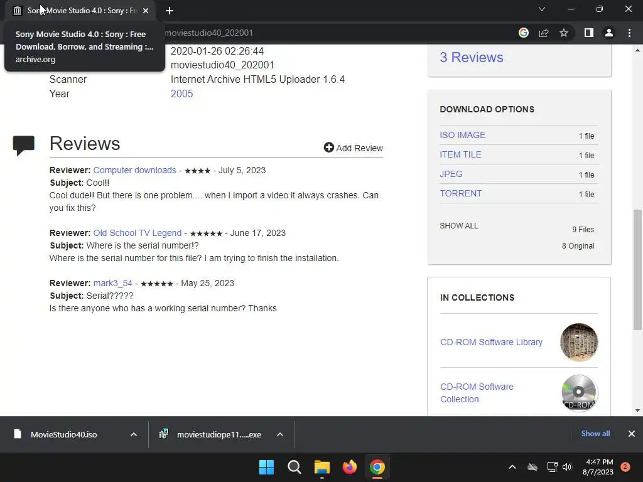Open Windows taskbar search
The height and width of the screenshot is (482, 643).
coord(294,467)
